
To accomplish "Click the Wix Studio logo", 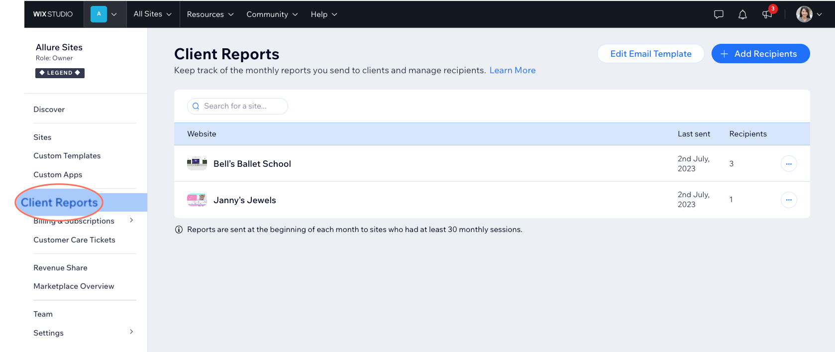I will click(53, 14).
